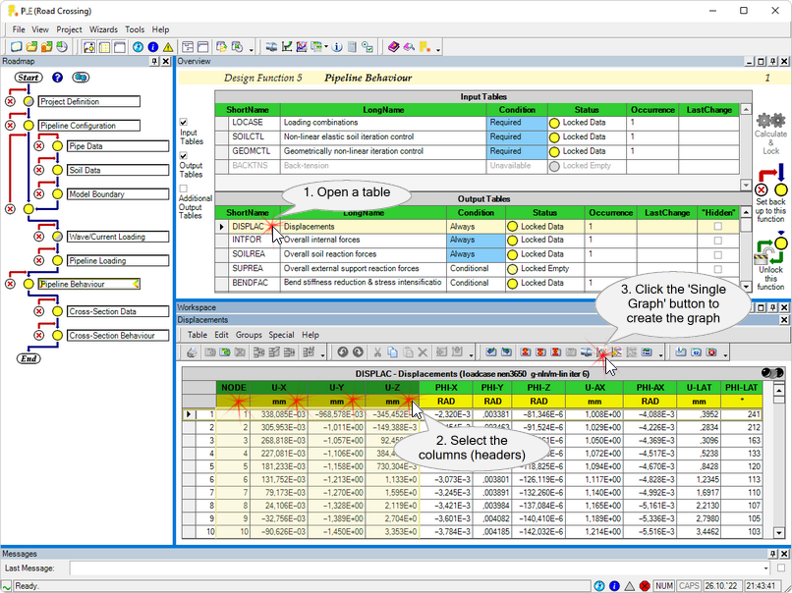Click the Single Graph toolbar icon

(603, 352)
